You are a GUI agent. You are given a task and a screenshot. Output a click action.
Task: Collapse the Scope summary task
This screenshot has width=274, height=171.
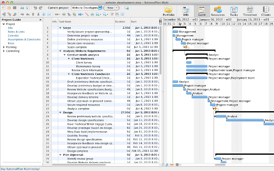tap(60, 28)
